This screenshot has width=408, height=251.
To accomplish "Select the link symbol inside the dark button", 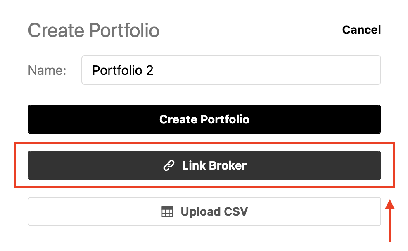I will click(168, 165).
